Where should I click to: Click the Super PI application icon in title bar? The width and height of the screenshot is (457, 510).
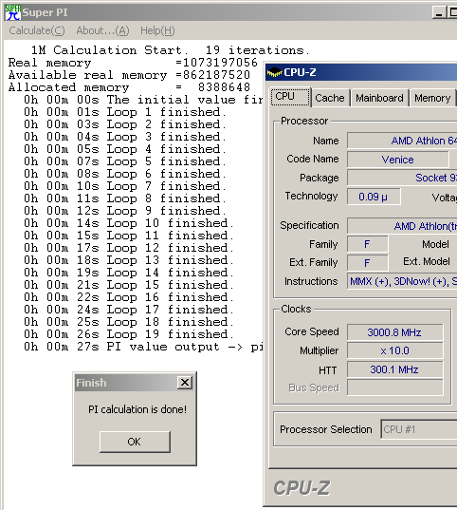tap(12, 12)
